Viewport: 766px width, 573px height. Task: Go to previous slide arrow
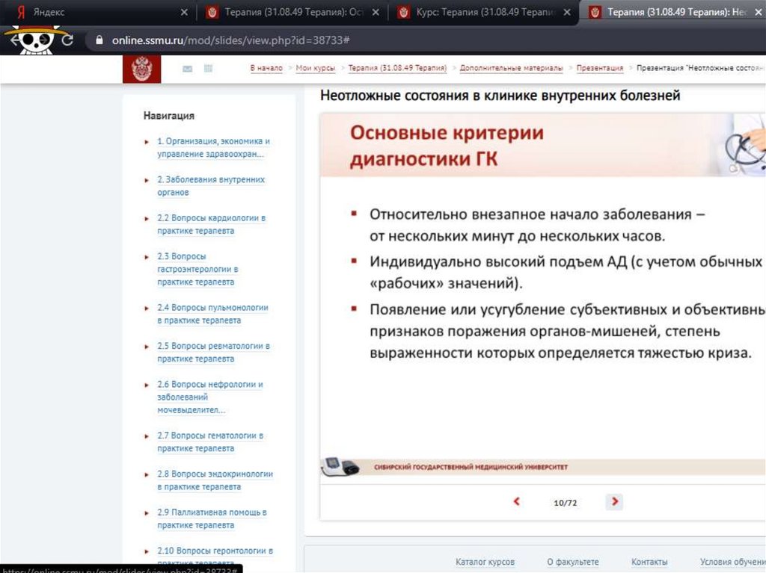516,501
